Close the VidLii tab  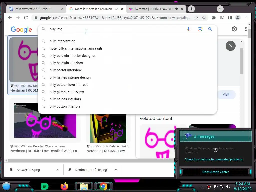[62, 9]
